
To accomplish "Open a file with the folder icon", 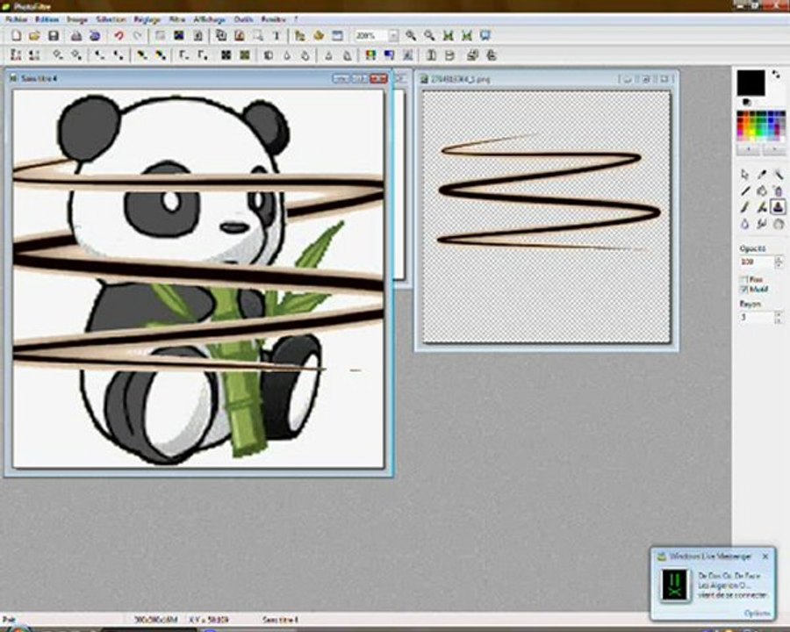I will [34, 36].
